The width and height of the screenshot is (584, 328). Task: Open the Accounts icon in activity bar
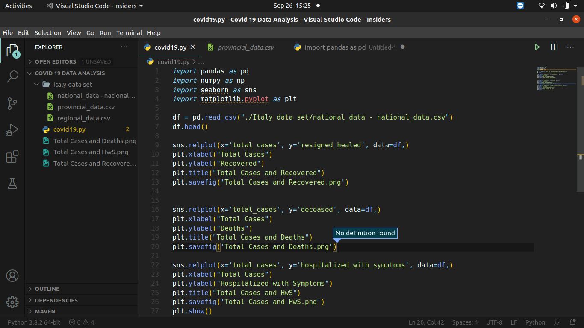[12, 275]
